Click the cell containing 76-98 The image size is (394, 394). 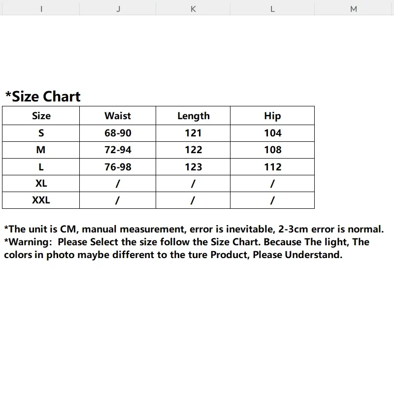coord(118,167)
